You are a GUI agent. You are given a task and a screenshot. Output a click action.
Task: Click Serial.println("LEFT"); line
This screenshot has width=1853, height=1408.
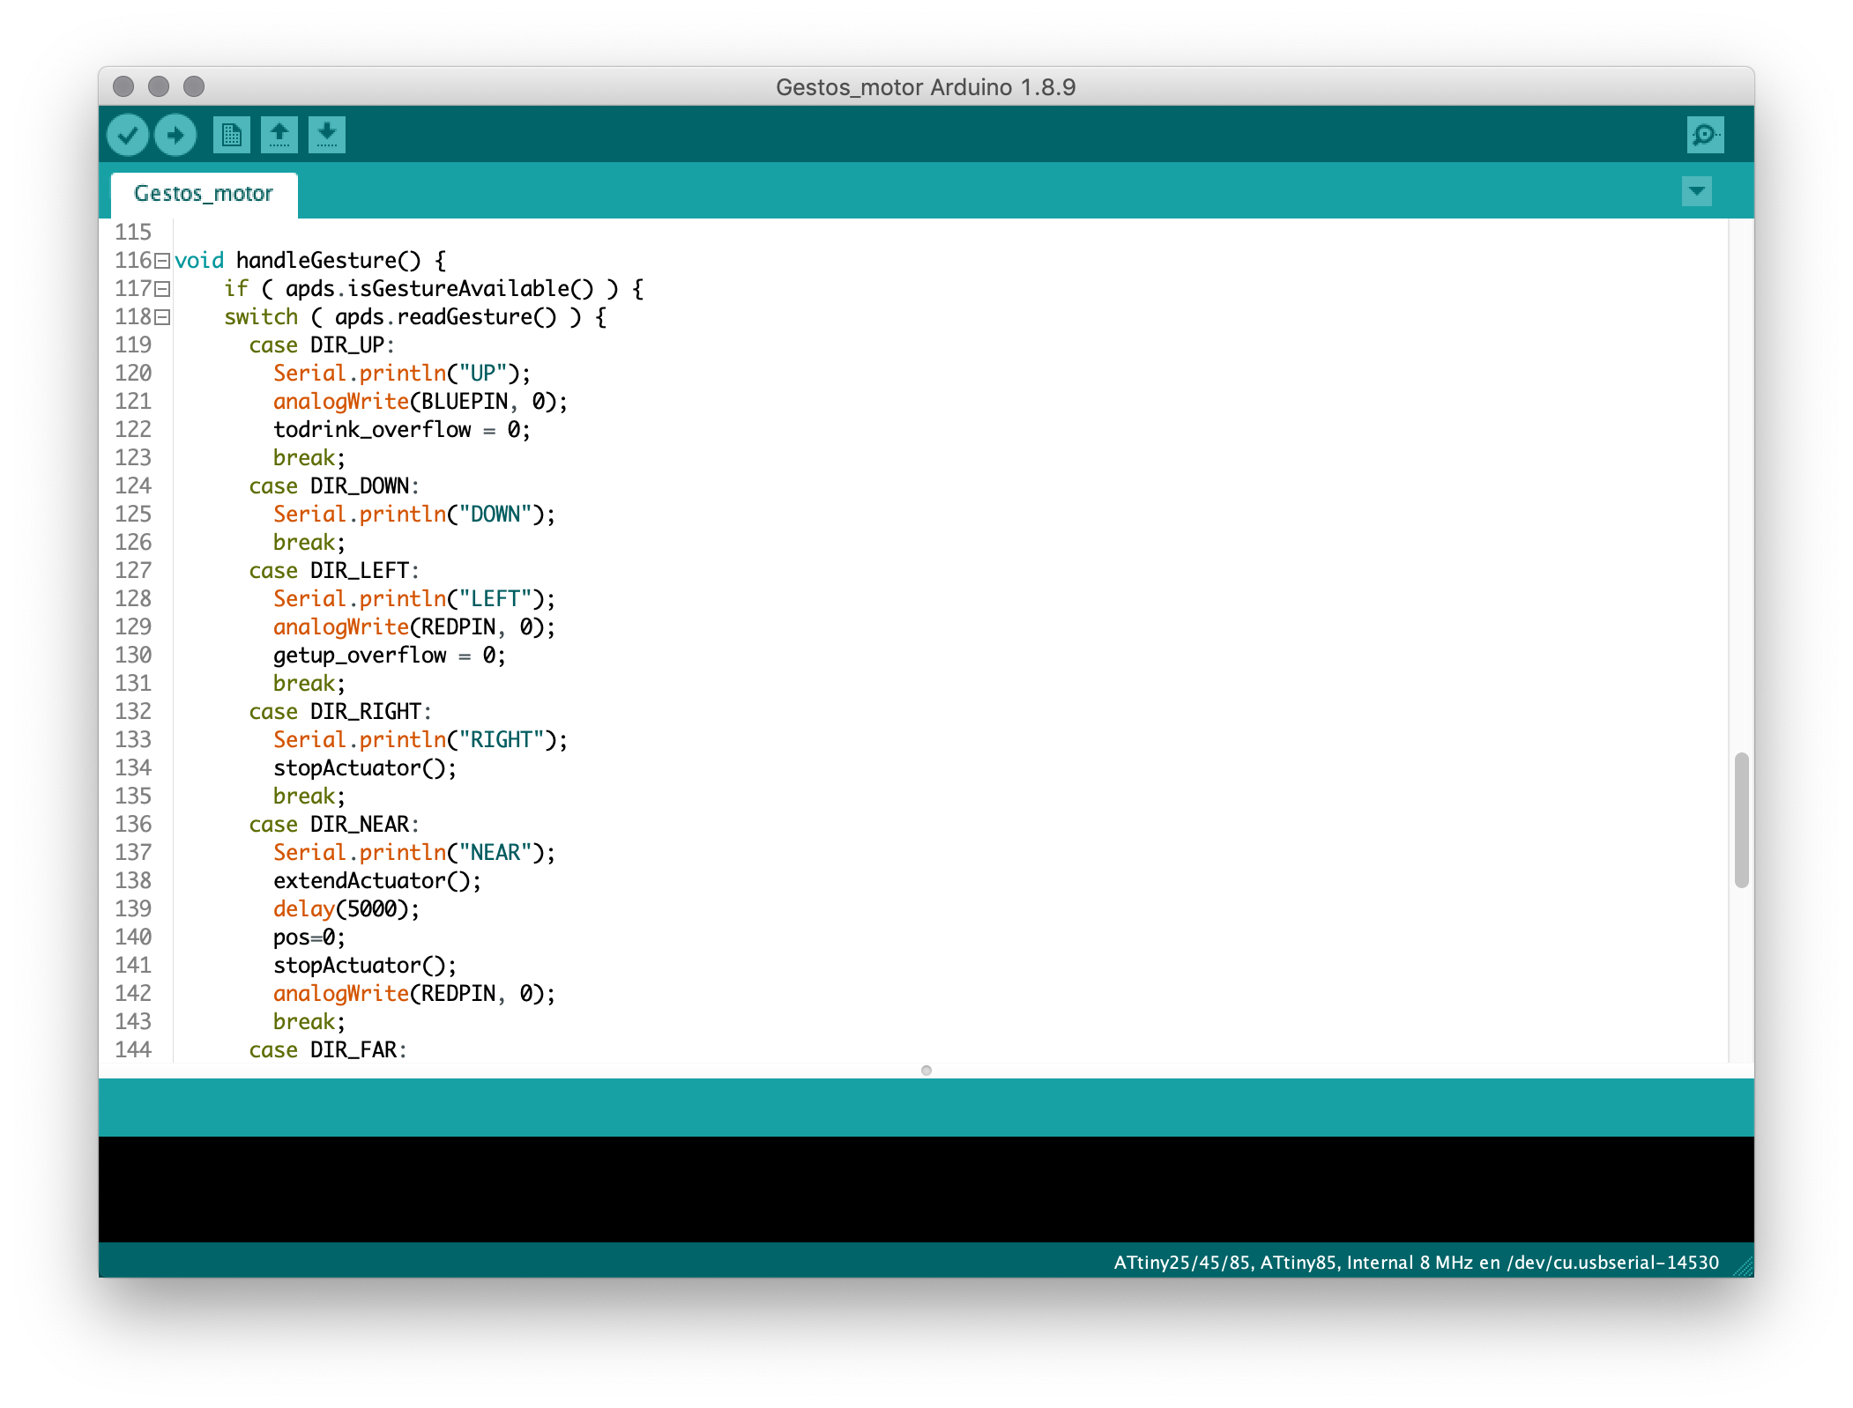tap(414, 599)
